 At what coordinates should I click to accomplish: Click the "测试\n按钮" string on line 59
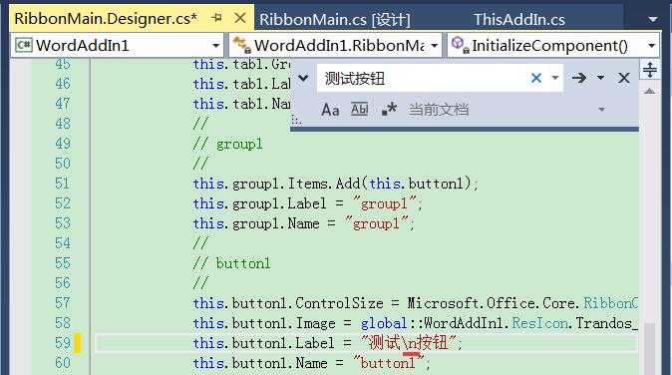[409, 343]
